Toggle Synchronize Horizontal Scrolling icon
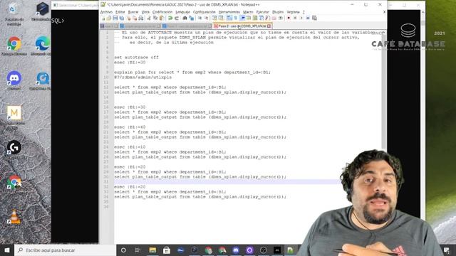Image resolution: width=456 pixels, height=256 pixels. tap(221, 18)
